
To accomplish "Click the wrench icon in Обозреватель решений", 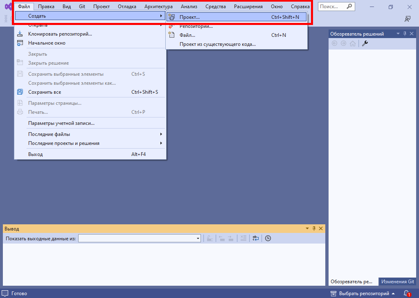I will tap(365, 43).
